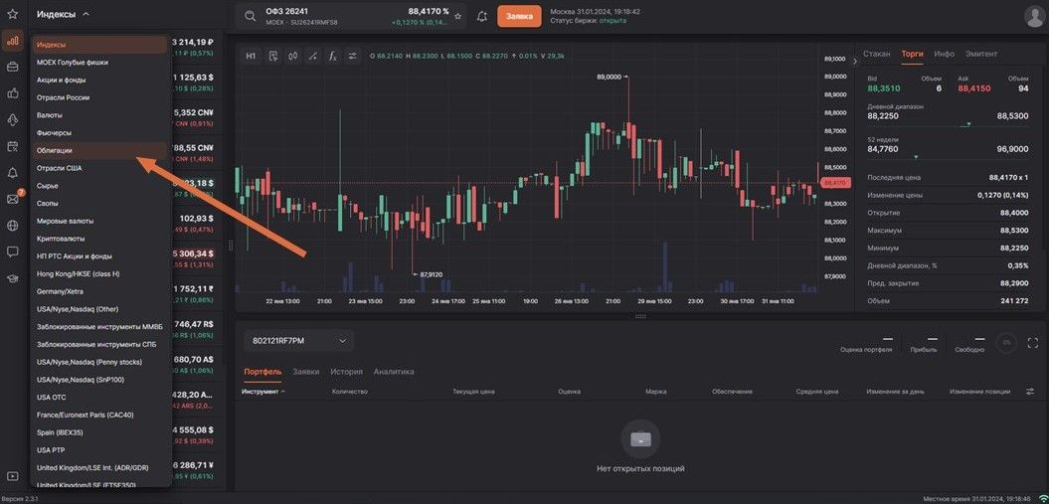Image resolution: width=1049 pixels, height=504 pixels.
Task: Click the Количество column header
Action: pos(350,391)
